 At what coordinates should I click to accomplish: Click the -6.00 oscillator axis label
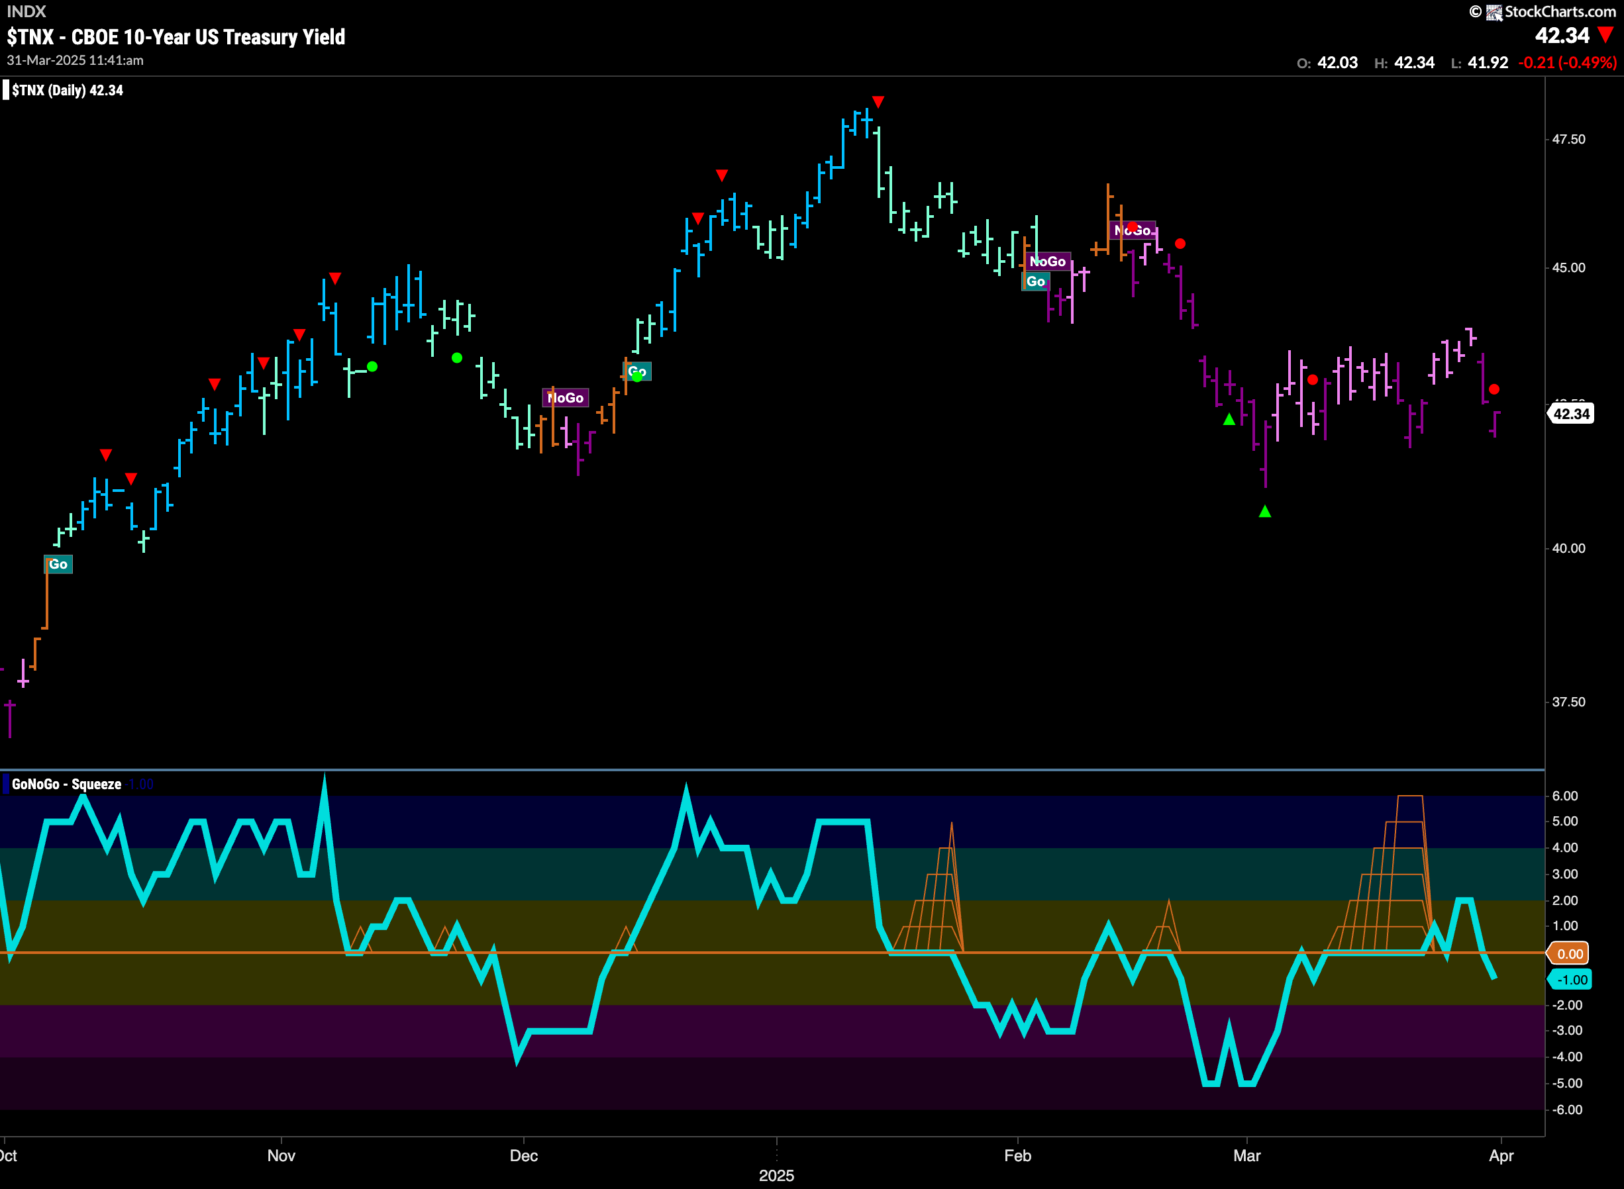pyautogui.click(x=1566, y=1109)
